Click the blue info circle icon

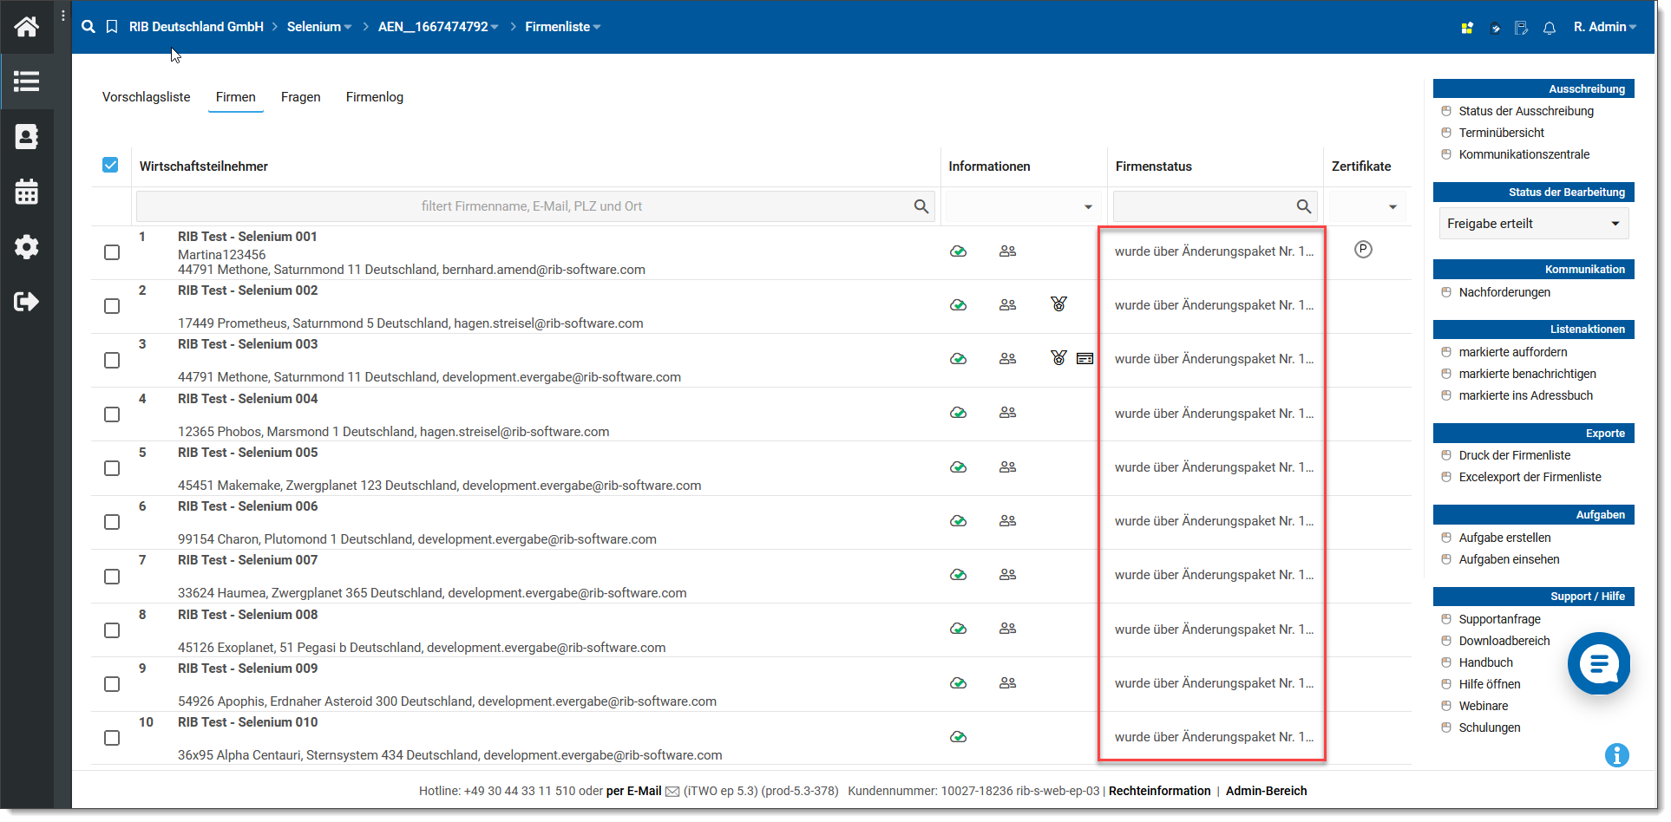click(1617, 755)
